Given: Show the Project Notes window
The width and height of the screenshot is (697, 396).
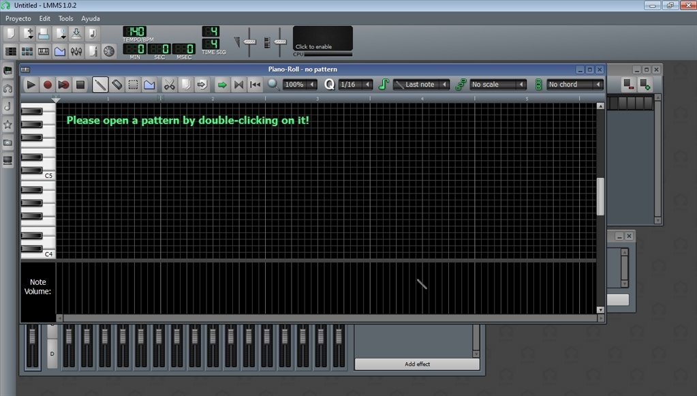Looking at the screenshot, I should point(93,51).
